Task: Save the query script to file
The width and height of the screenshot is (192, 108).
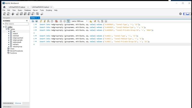Action: click(x=37, y=21)
